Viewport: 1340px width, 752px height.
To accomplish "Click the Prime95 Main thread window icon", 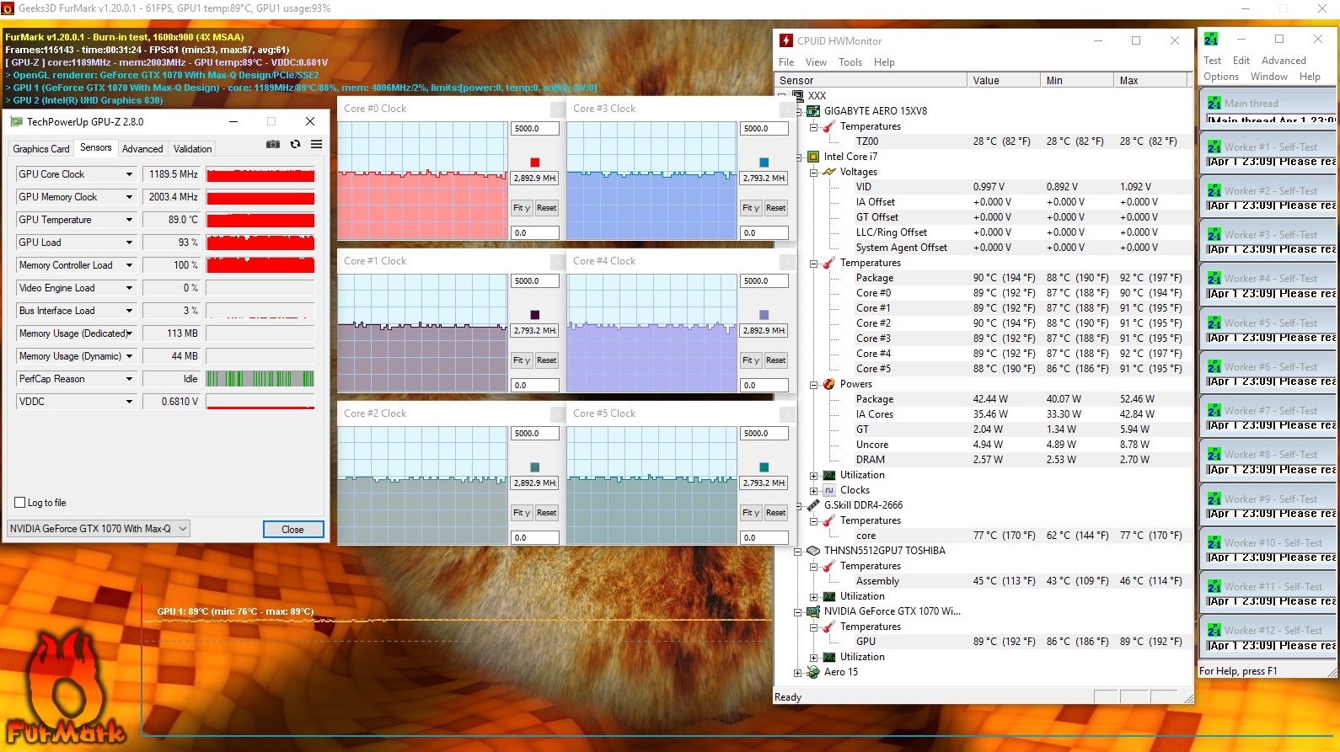I will tap(1214, 103).
